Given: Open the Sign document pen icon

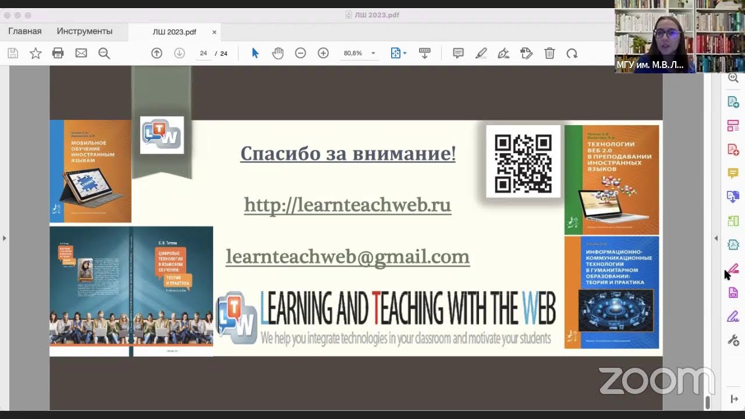Looking at the screenshot, I should coord(503,54).
